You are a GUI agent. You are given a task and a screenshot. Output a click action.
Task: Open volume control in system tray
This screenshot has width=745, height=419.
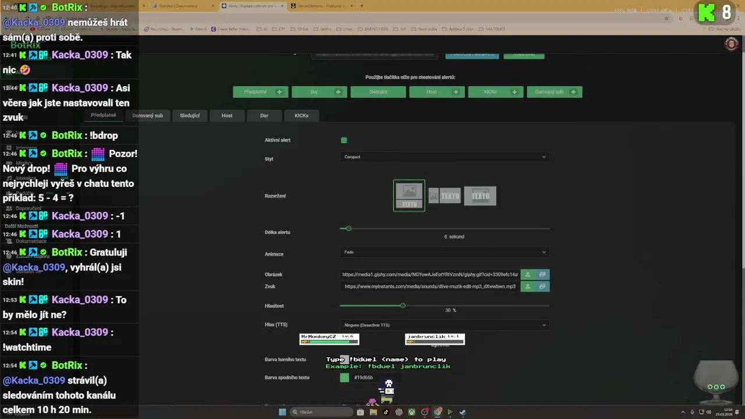(x=708, y=412)
